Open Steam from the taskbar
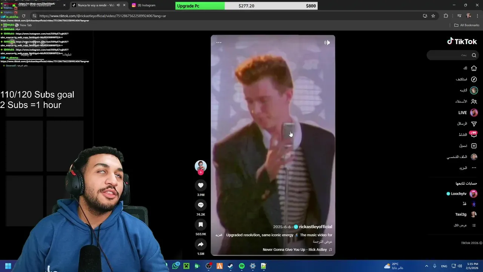 coord(231,266)
